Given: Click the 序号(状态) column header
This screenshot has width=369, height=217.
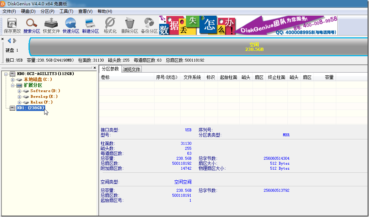Looking at the screenshot, I should (x=167, y=77).
